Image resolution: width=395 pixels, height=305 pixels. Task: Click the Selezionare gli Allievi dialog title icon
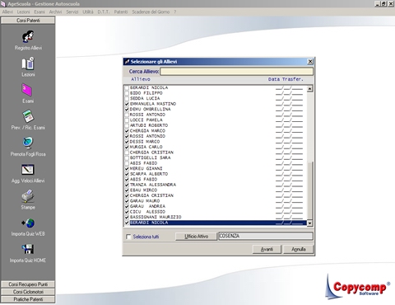[x=127, y=62]
